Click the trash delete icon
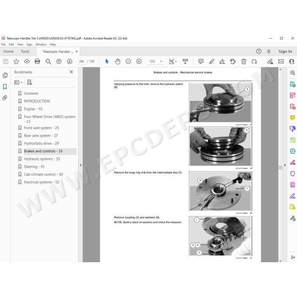The width and height of the screenshot is (297, 297). pyautogui.click(x=244, y=62)
